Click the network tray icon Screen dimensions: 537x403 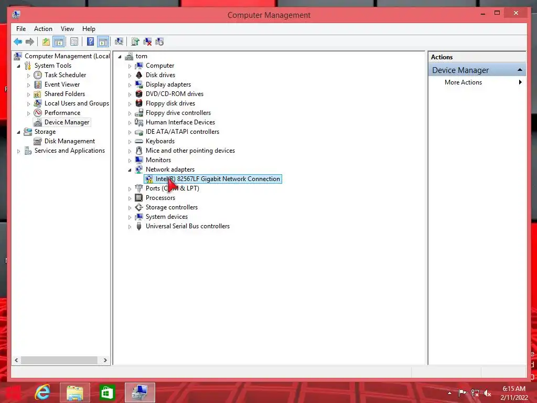[475, 393]
